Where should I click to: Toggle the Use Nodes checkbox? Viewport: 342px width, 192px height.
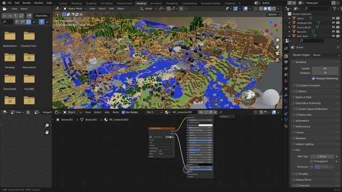pos(123,113)
